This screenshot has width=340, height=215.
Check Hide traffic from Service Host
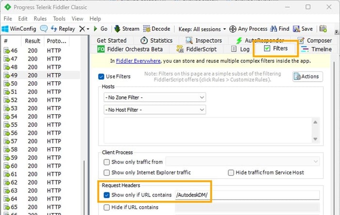[231, 173]
